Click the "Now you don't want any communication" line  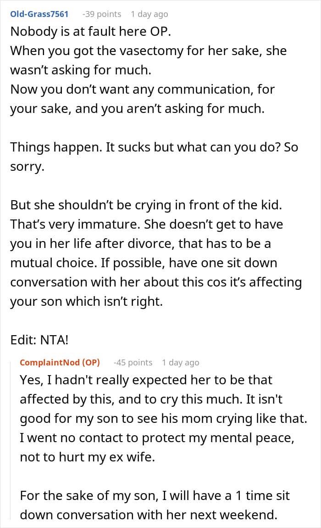142,89
